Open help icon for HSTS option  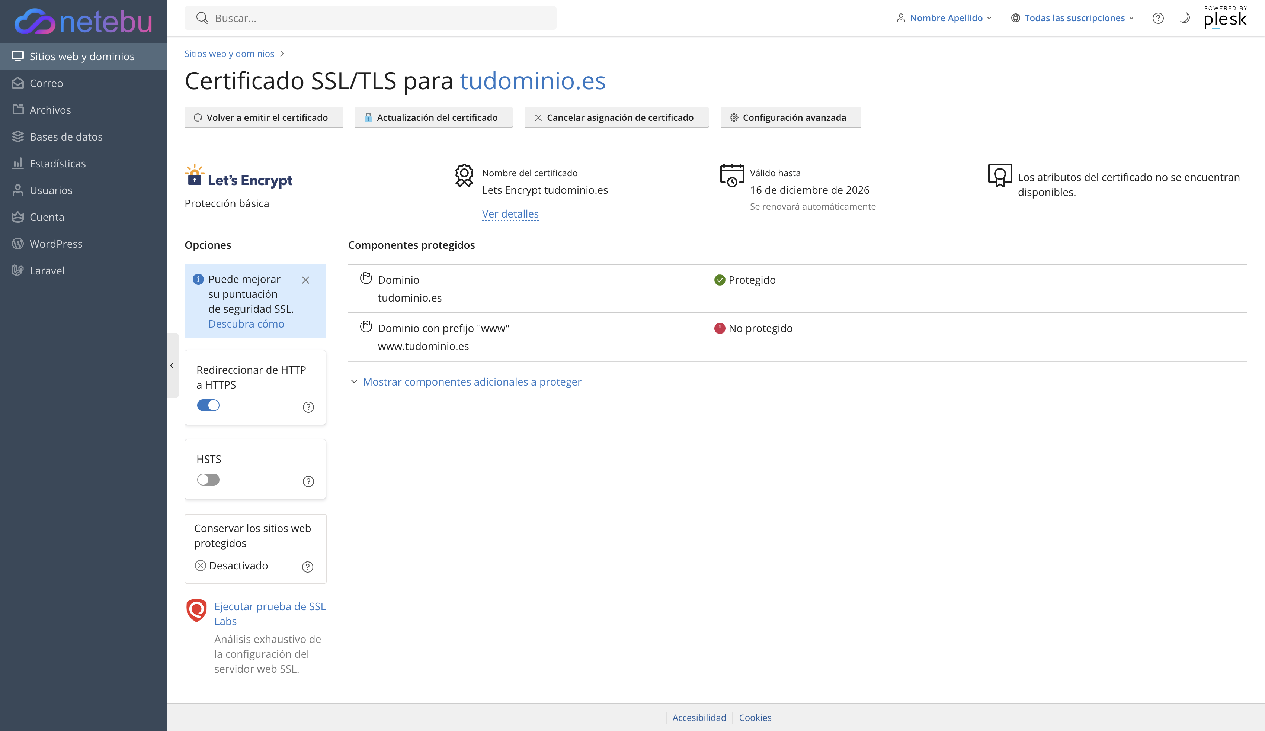tap(308, 481)
